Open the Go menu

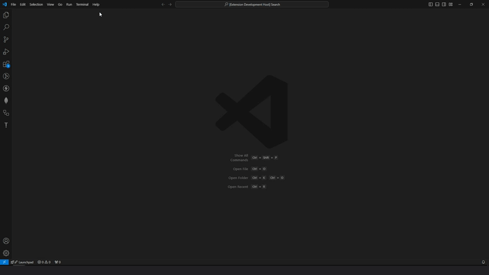click(60, 5)
